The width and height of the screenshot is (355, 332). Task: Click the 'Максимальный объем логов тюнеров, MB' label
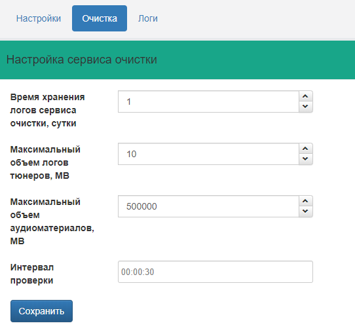click(x=45, y=162)
